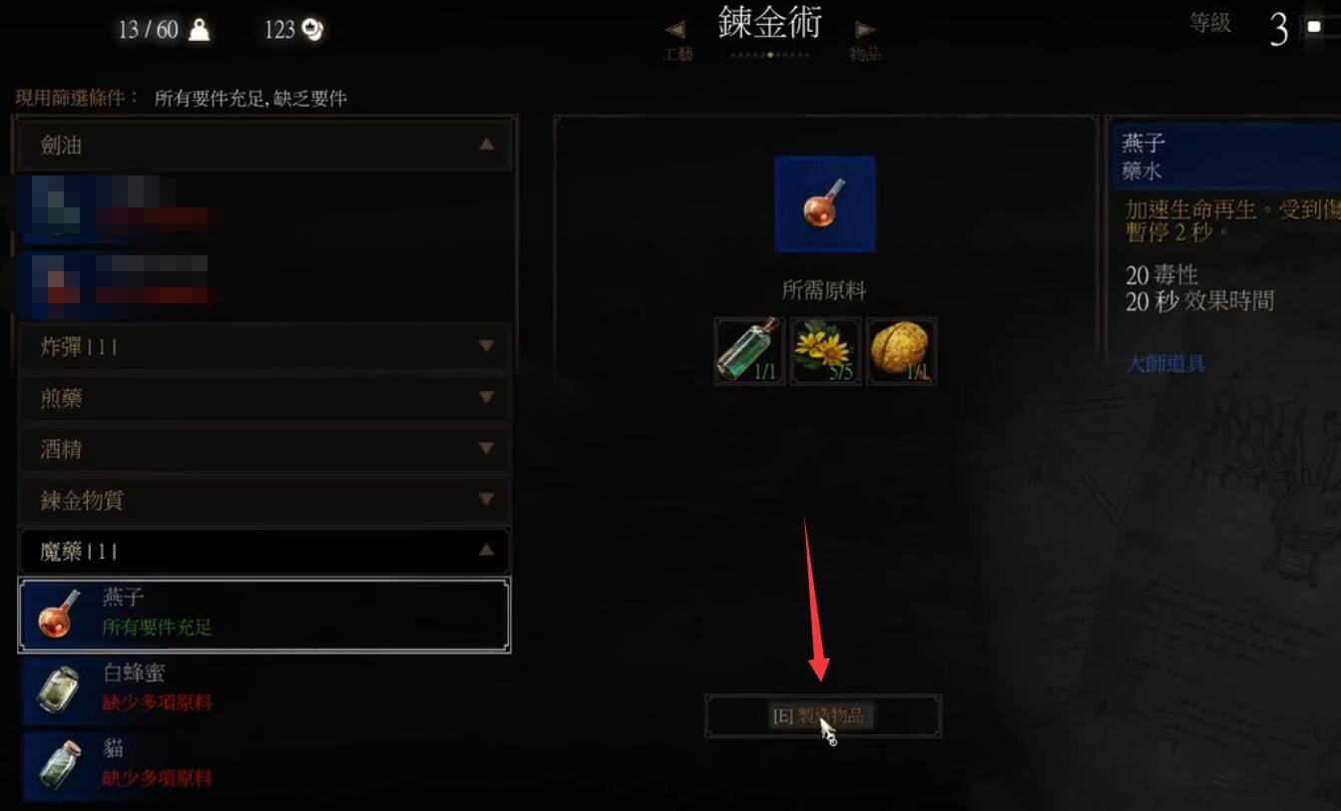
Task: Select the green bottle ingredient icon
Action: pos(750,351)
